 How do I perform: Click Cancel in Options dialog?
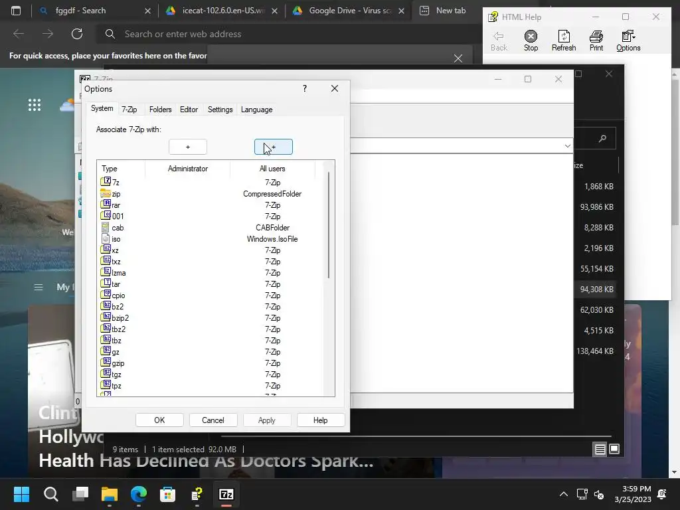coord(213,420)
